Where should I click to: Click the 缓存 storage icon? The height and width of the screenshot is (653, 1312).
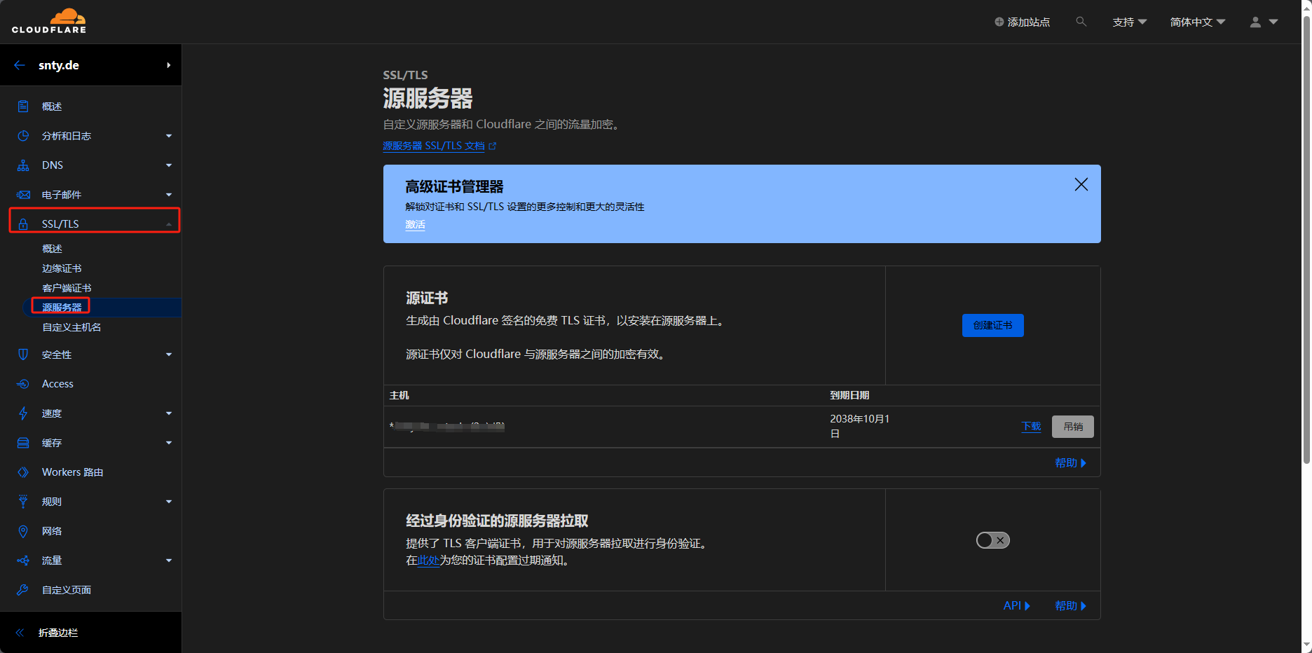click(23, 443)
